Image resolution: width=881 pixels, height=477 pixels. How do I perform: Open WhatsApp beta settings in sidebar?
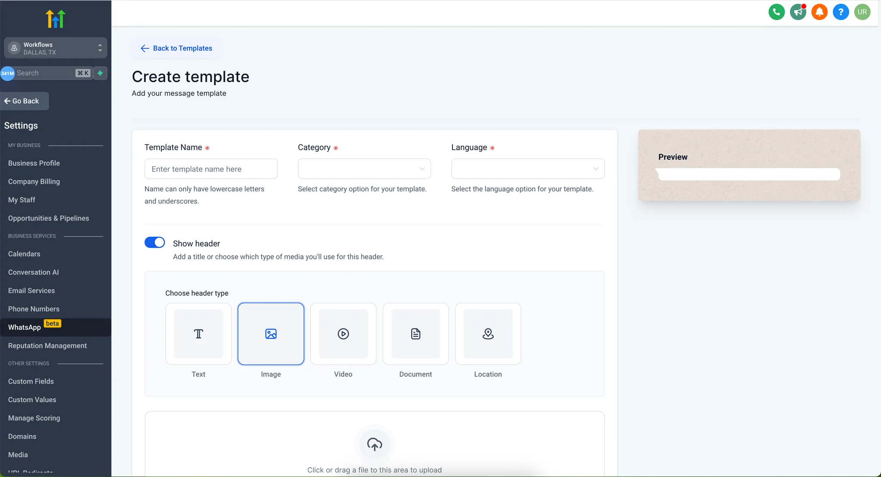25,327
